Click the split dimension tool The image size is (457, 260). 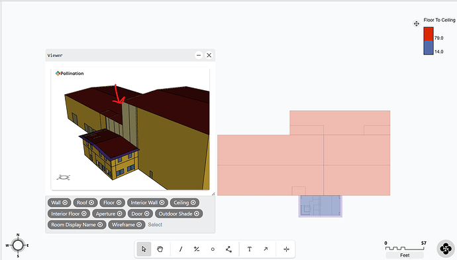point(286,249)
